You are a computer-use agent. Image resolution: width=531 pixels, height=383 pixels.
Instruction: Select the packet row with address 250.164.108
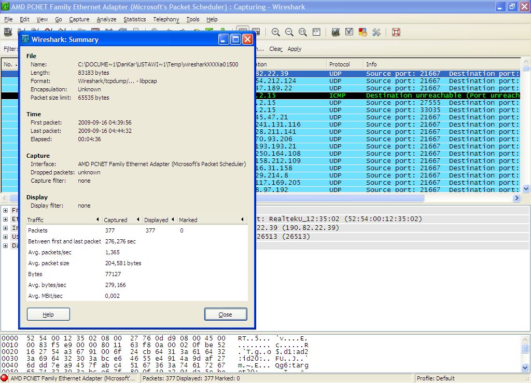(x=388, y=154)
